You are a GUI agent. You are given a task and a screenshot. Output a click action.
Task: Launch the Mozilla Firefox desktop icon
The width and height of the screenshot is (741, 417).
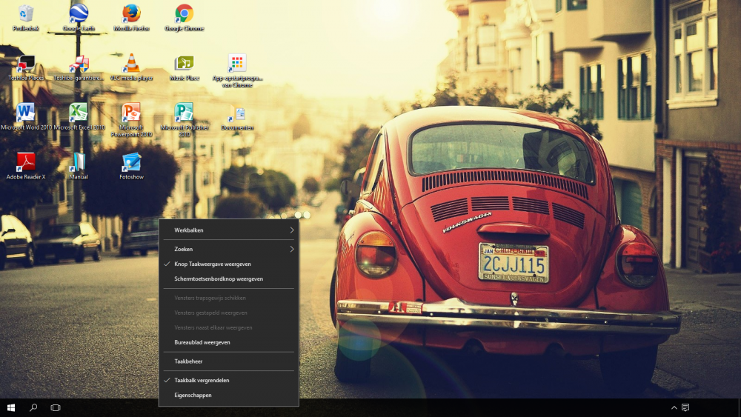tap(131, 14)
